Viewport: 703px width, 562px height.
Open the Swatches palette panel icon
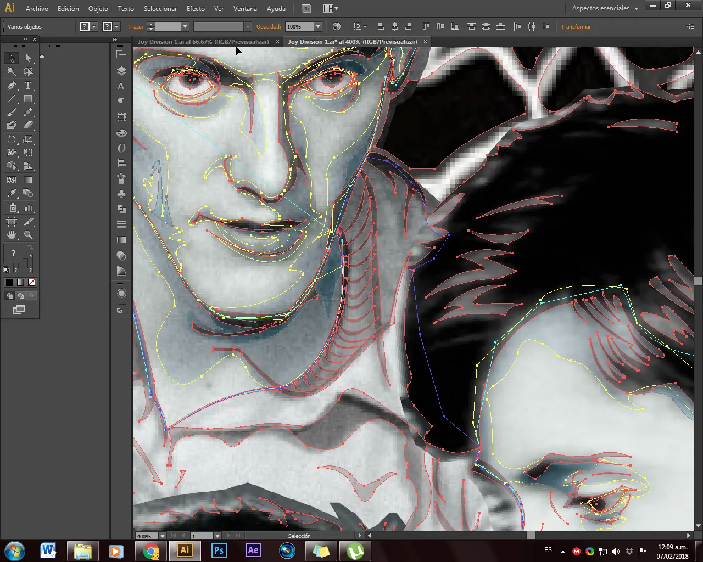[121, 133]
